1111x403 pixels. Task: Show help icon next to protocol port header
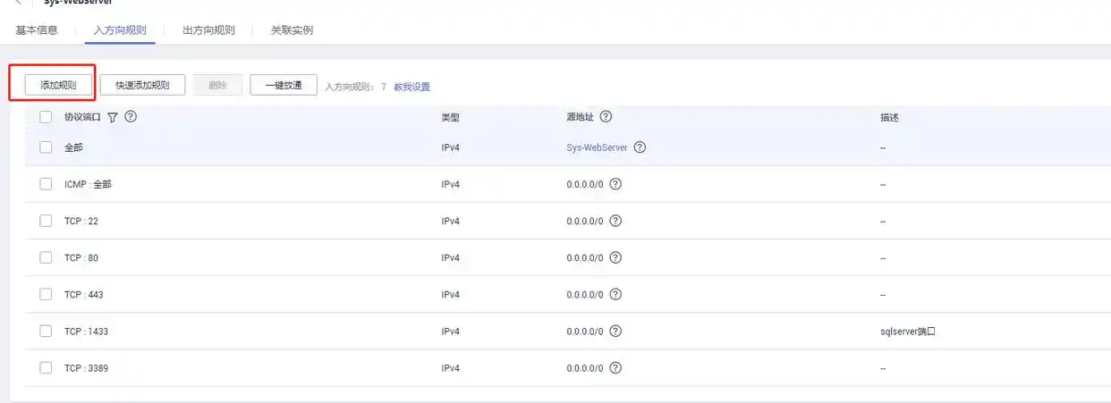131,116
